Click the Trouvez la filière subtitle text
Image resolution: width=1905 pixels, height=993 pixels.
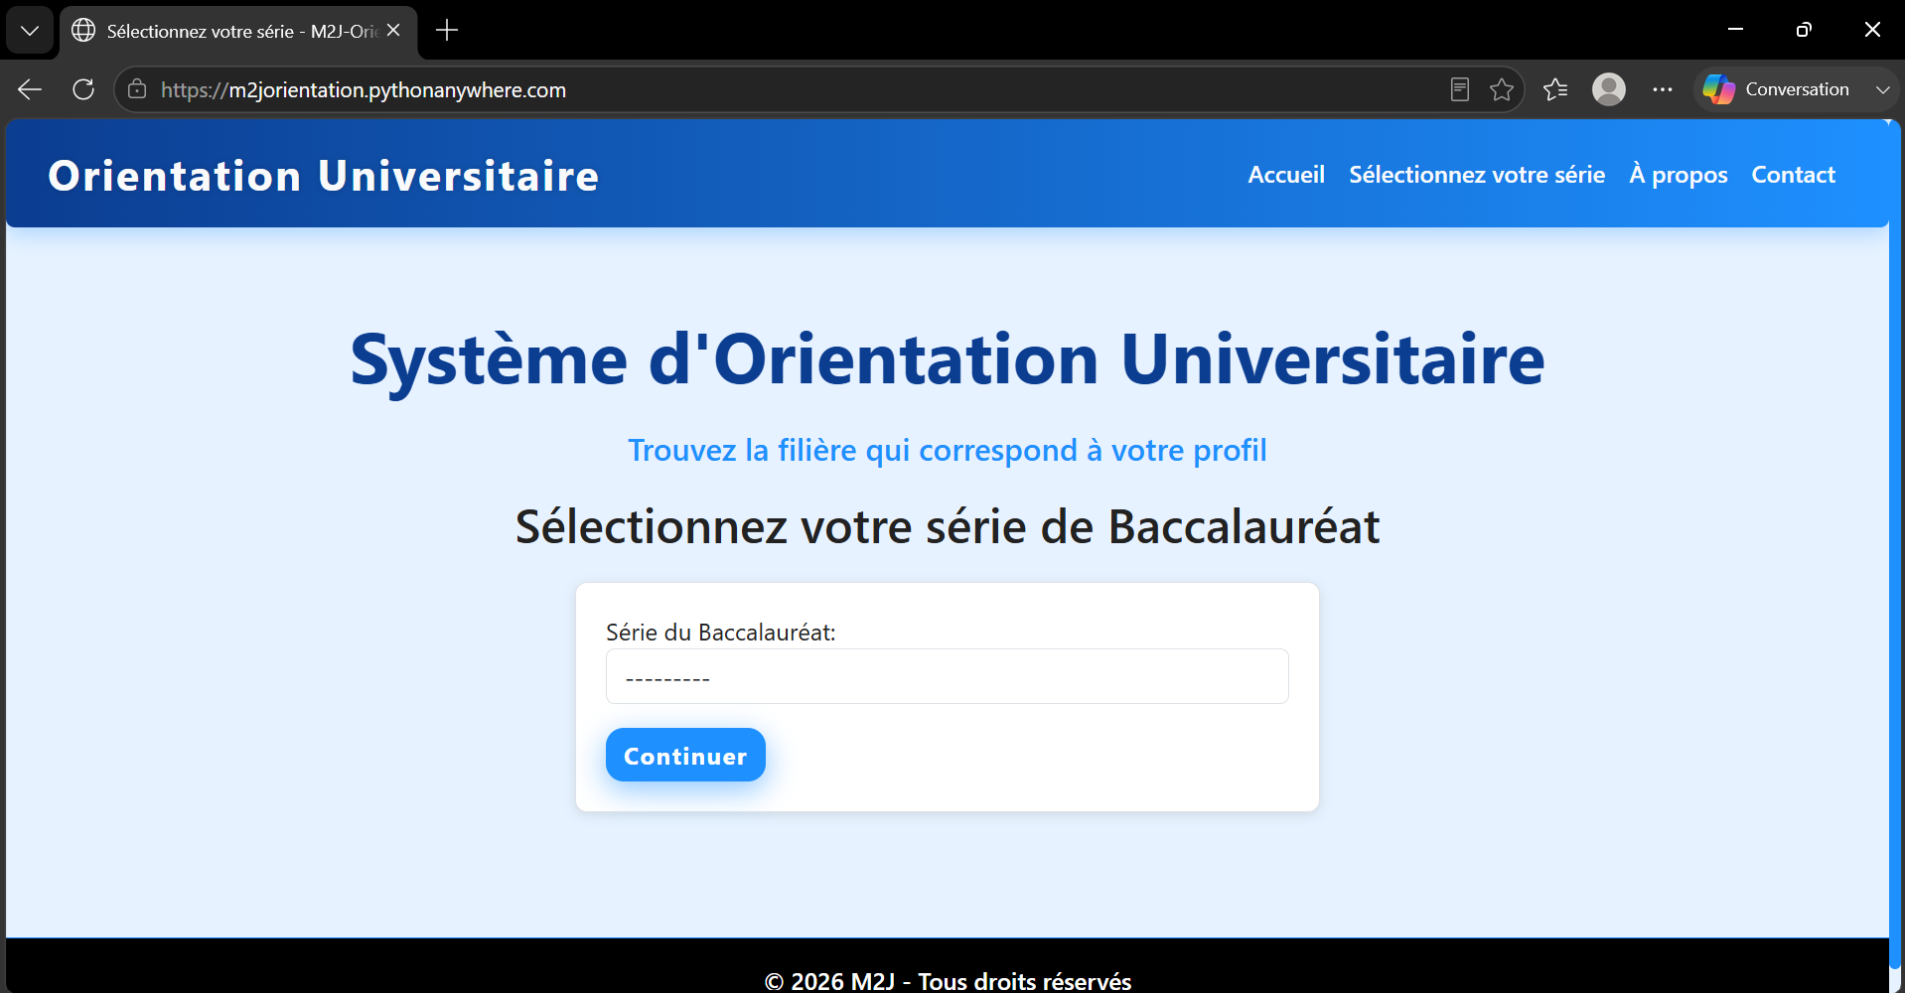(x=948, y=451)
